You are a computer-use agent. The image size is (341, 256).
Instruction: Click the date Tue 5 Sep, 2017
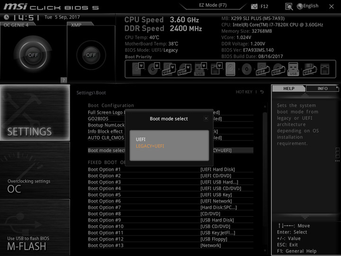coord(62,17)
